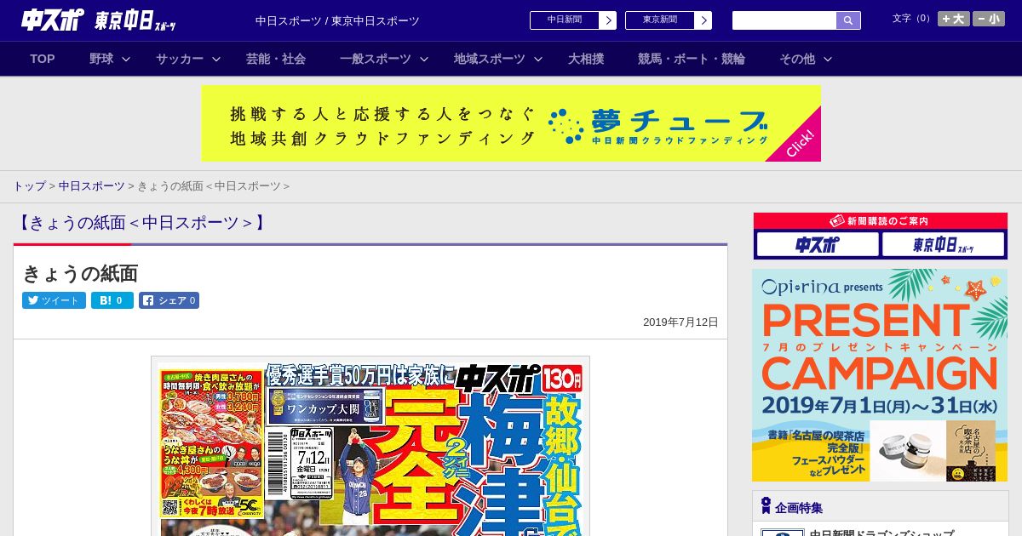Open 競馬・ボート・競輪 section

click(692, 59)
